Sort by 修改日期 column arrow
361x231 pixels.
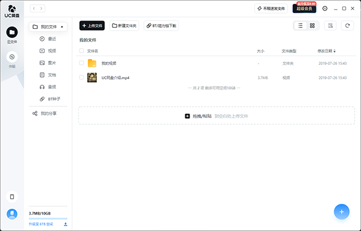(x=335, y=51)
